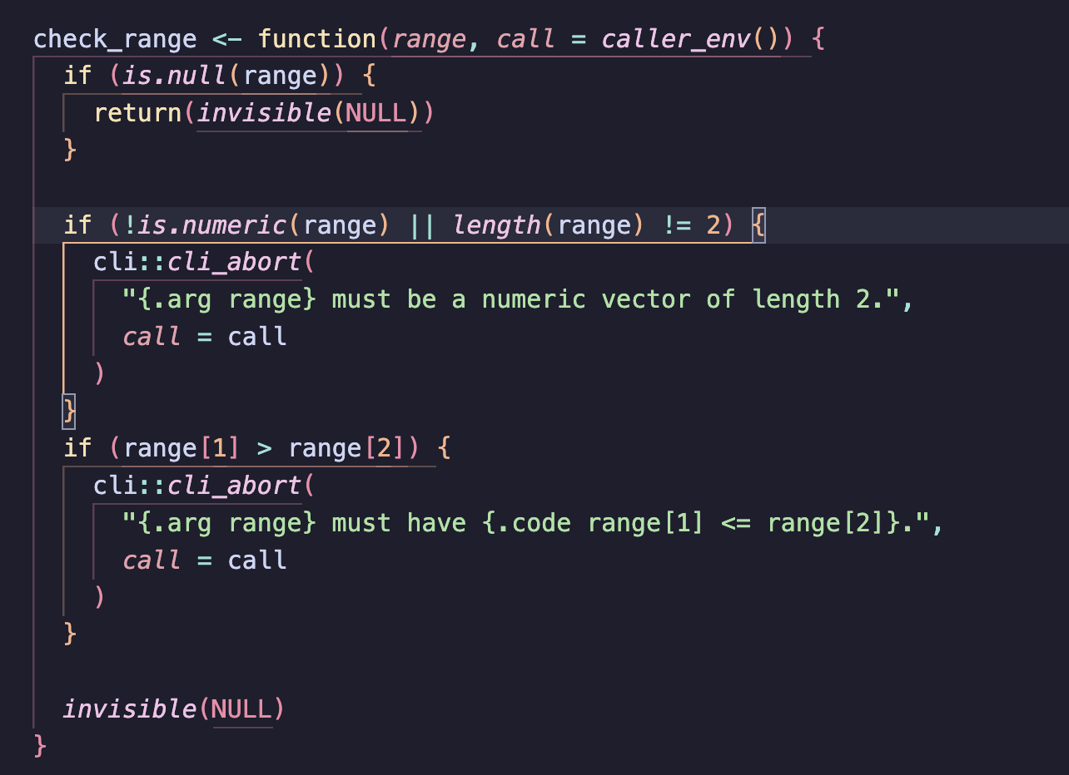1069x775 pixels.
Task: Click the string containing ".code range[1] <= range[2]"
Action: 531,523
